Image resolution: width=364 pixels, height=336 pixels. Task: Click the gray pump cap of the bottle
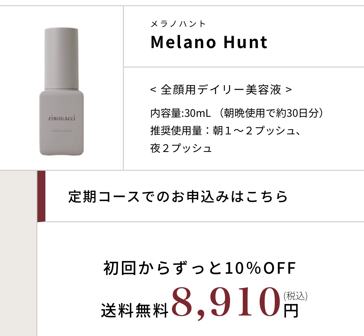[61, 59]
